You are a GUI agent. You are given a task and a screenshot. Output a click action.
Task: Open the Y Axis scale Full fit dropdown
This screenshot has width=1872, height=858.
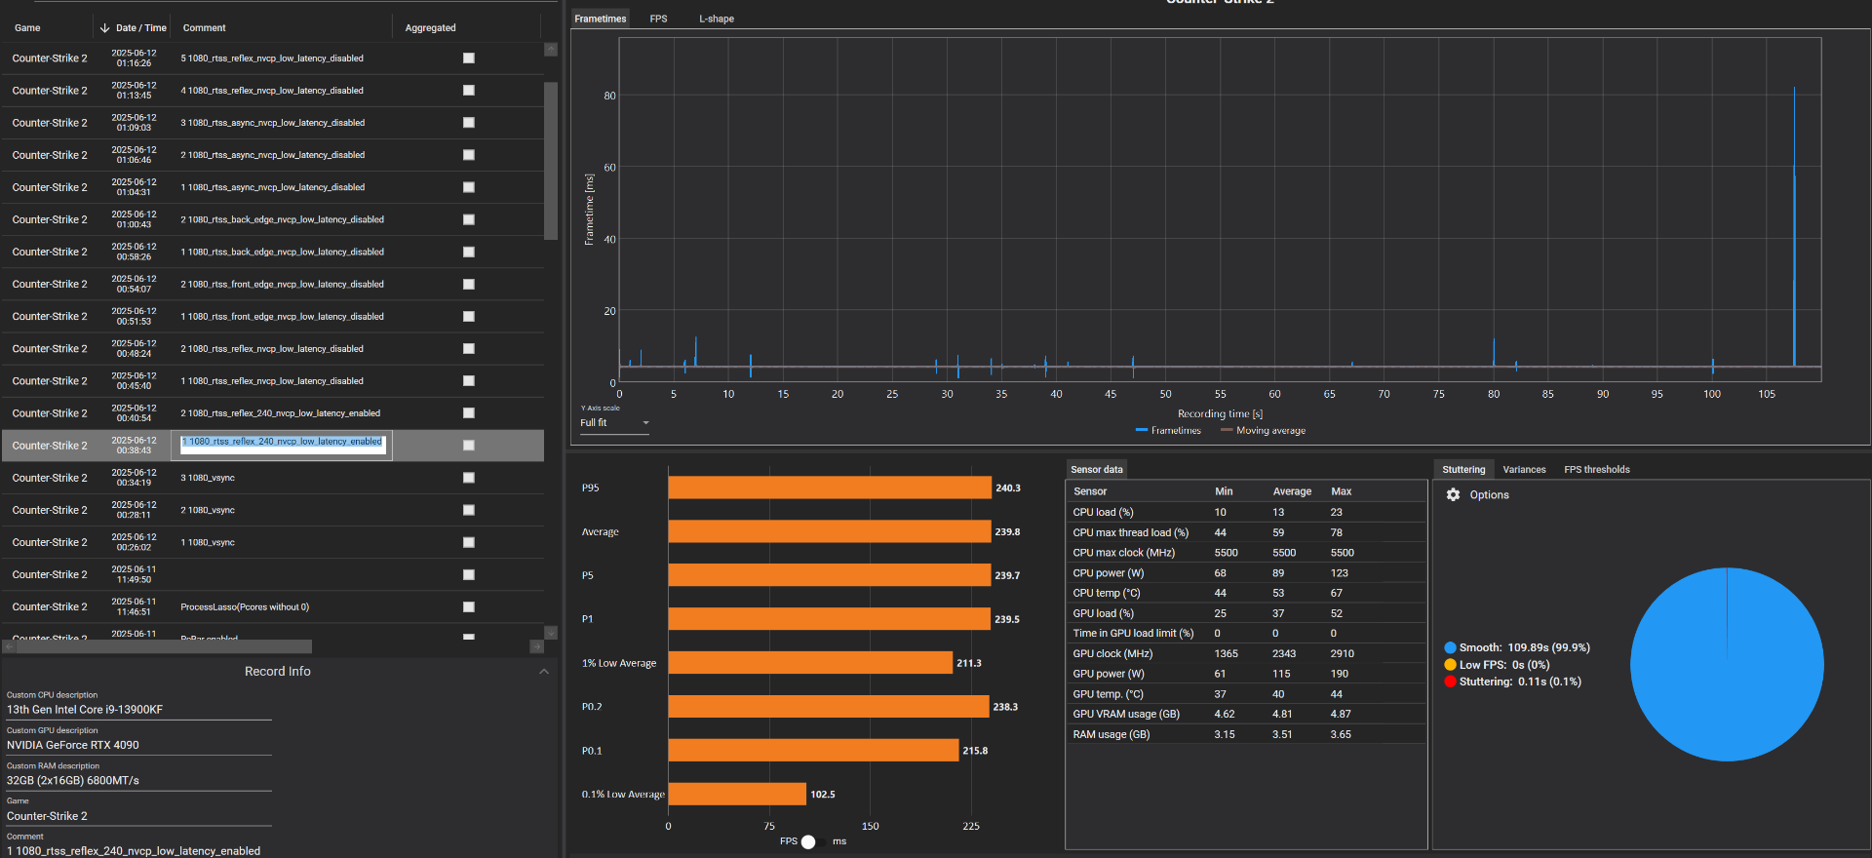(x=614, y=423)
